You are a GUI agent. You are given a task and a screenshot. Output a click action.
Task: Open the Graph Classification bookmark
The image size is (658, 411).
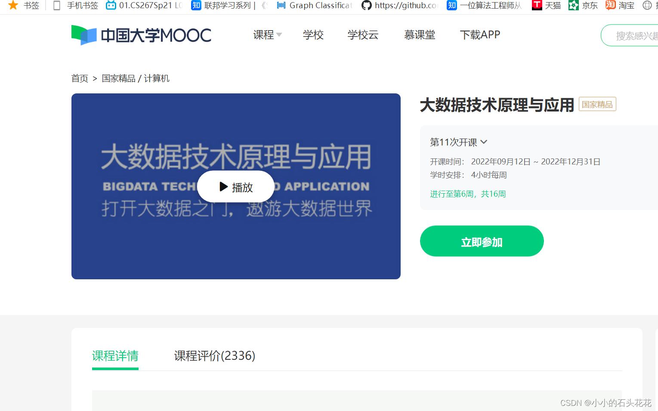tap(314, 5)
